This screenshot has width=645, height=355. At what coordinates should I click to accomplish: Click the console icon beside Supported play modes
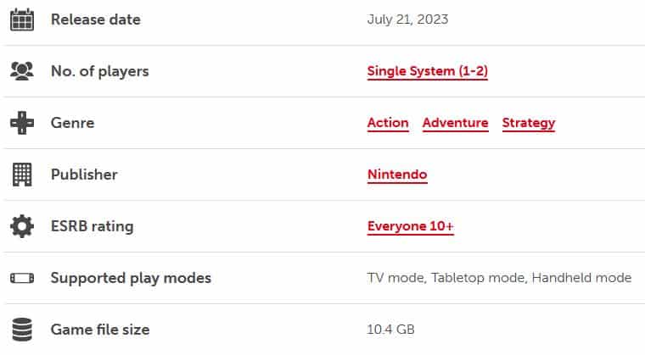[21, 278]
